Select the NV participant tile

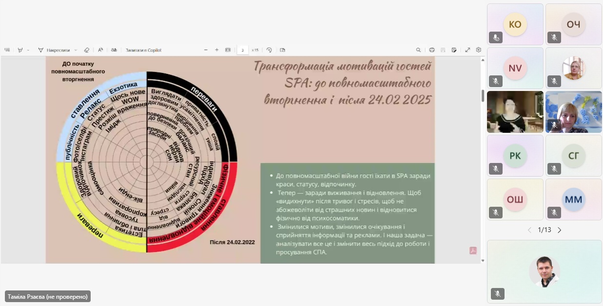(x=515, y=68)
